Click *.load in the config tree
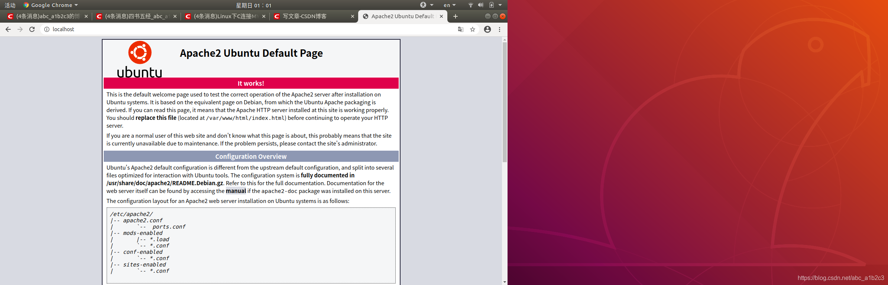 point(159,239)
